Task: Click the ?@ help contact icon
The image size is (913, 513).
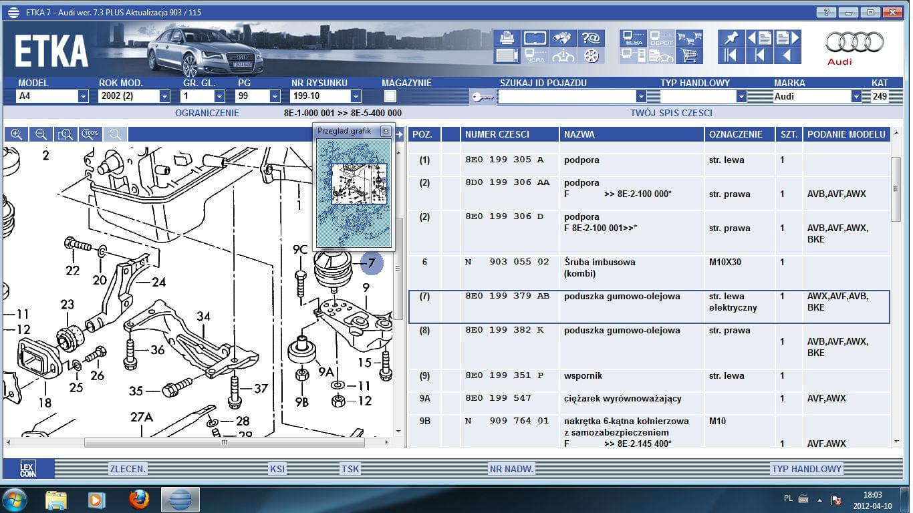Action: click(x=591, y=38)
